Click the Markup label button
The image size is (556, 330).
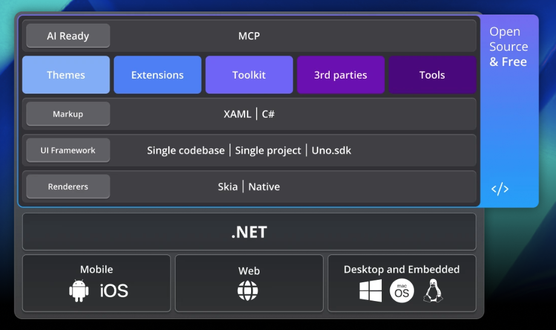[68, 114]
